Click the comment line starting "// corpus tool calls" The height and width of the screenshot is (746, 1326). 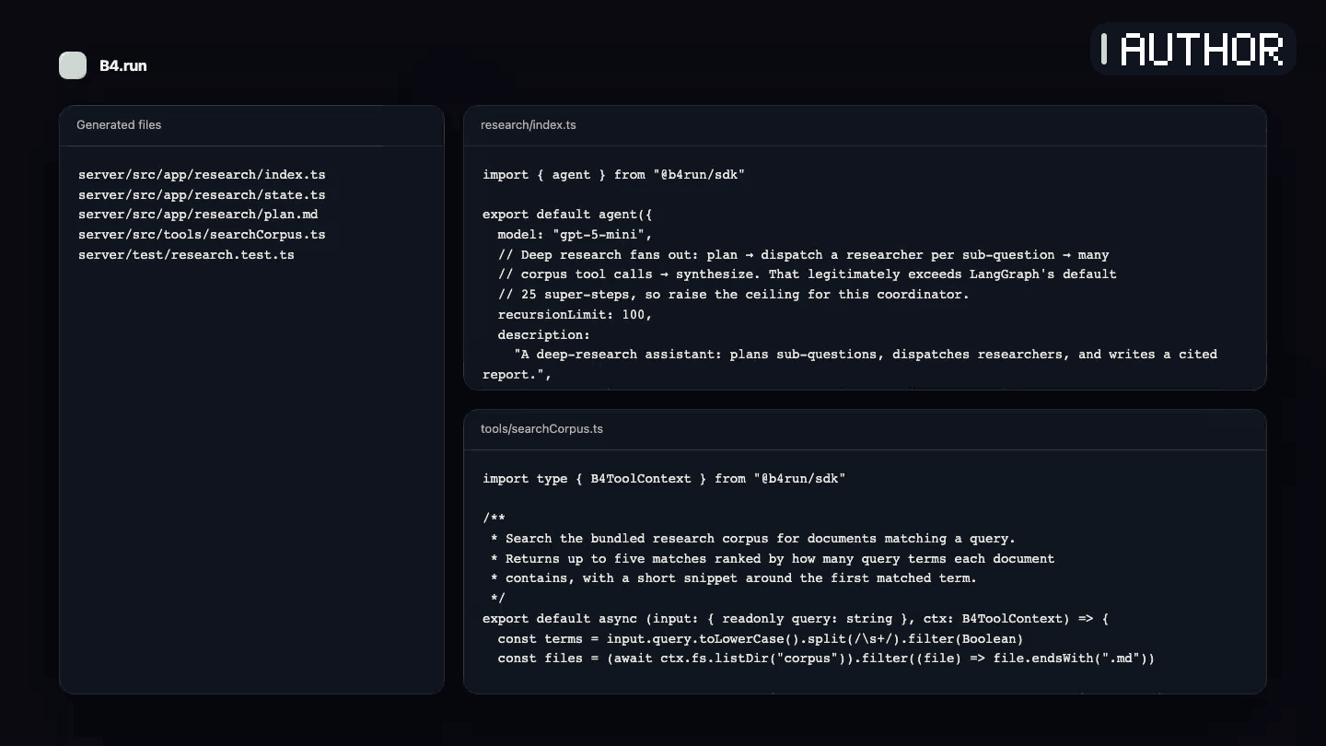pos(807,274)
